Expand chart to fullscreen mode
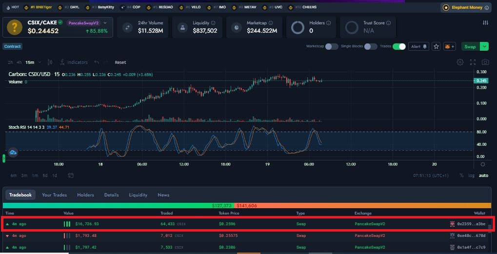This screenshot has width=497, height=254. (x=473, y=62)
